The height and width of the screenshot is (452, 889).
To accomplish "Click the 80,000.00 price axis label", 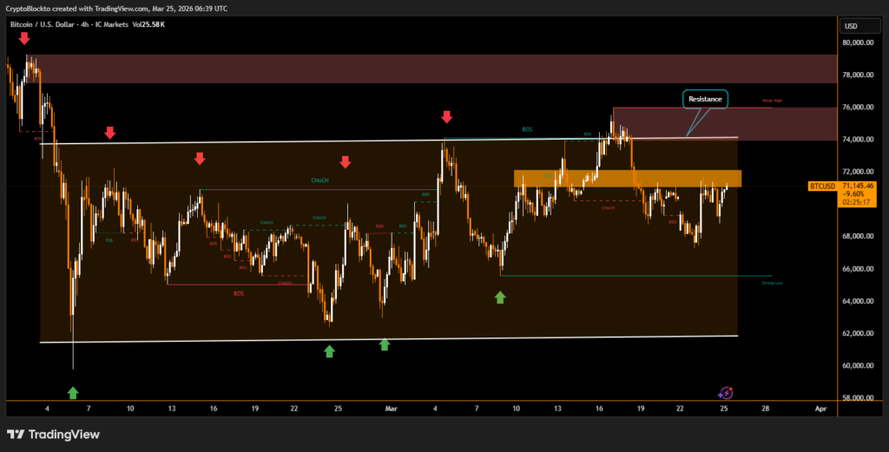I will (x=859, y=43).
